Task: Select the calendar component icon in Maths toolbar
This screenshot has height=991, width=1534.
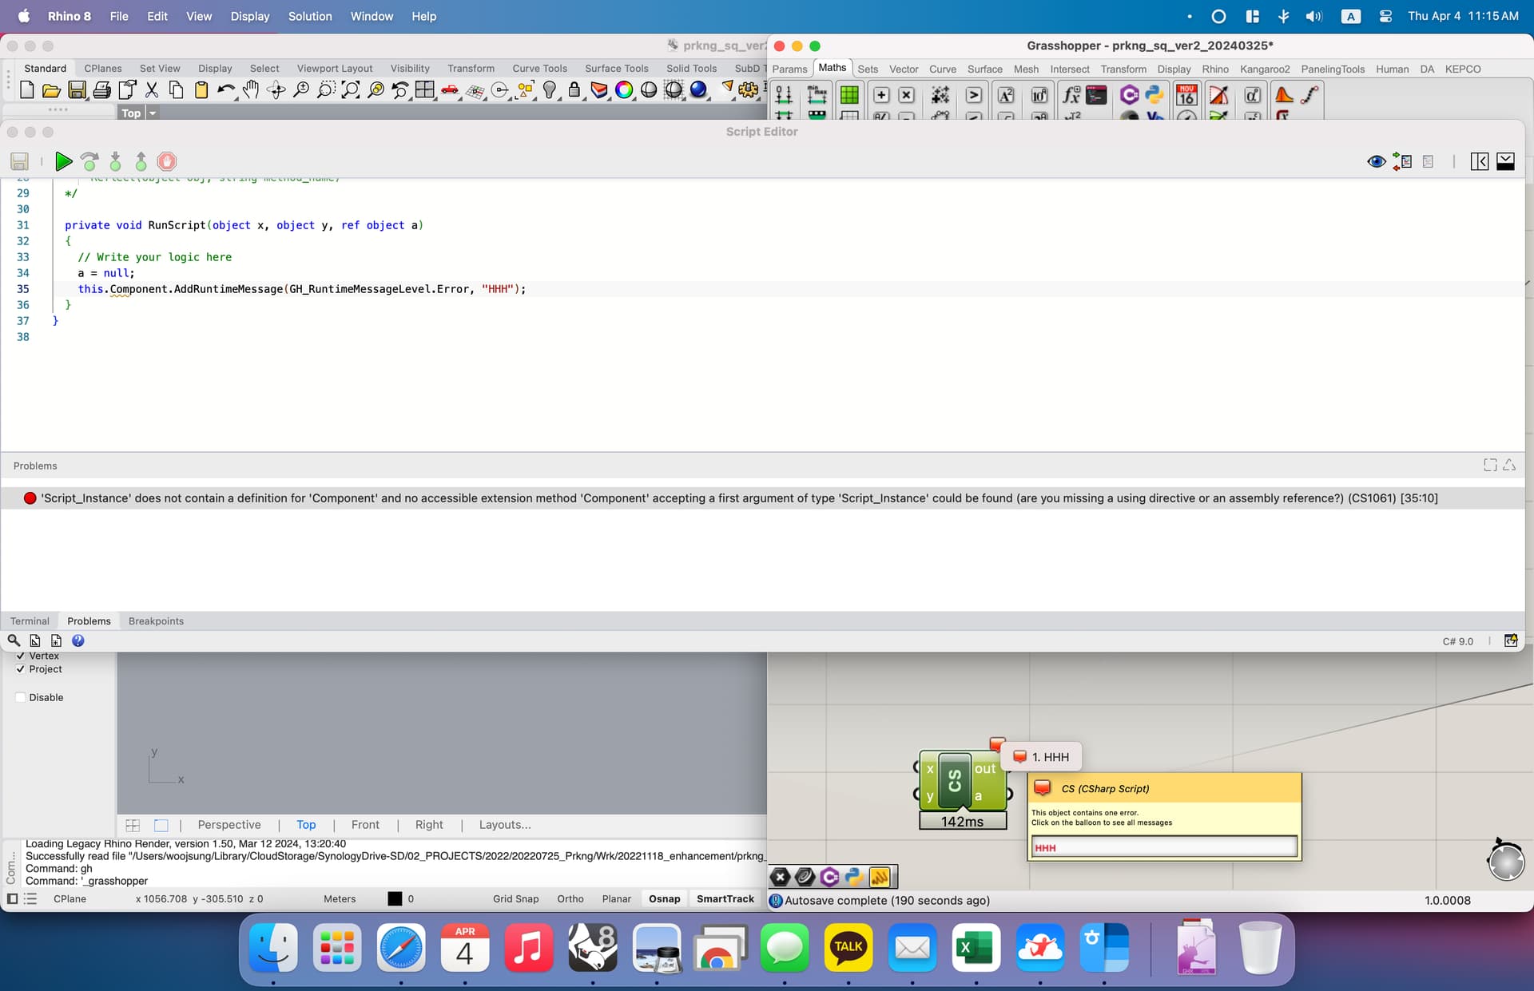Action: 1185,95
